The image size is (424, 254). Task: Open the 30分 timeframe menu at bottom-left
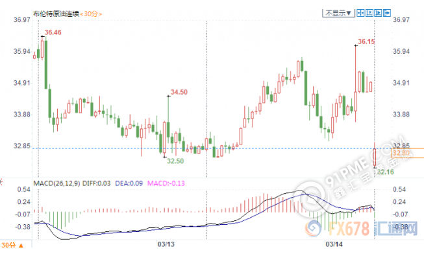coord(12,245)
